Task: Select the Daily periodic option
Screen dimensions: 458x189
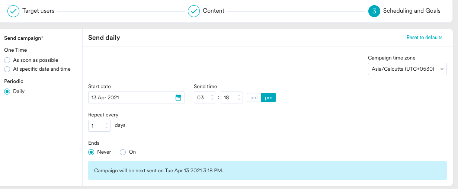Action: click(7, 91)
